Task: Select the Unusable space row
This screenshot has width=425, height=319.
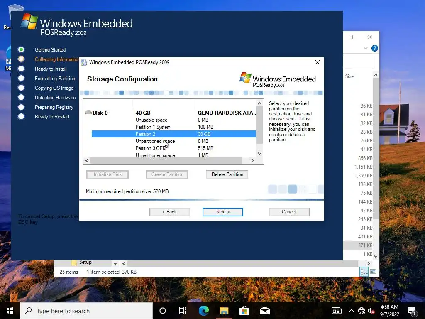Action: 174,120
